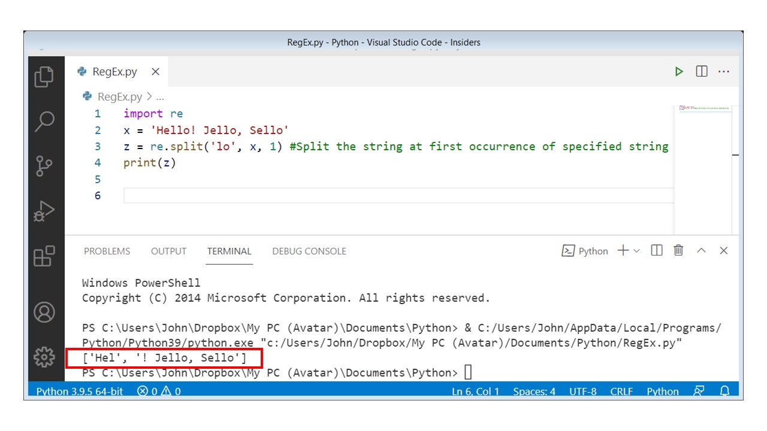Select the PROBLEMS tab
Image resolution: width=767 pixels, height=431 pixels.
[107, 251]
